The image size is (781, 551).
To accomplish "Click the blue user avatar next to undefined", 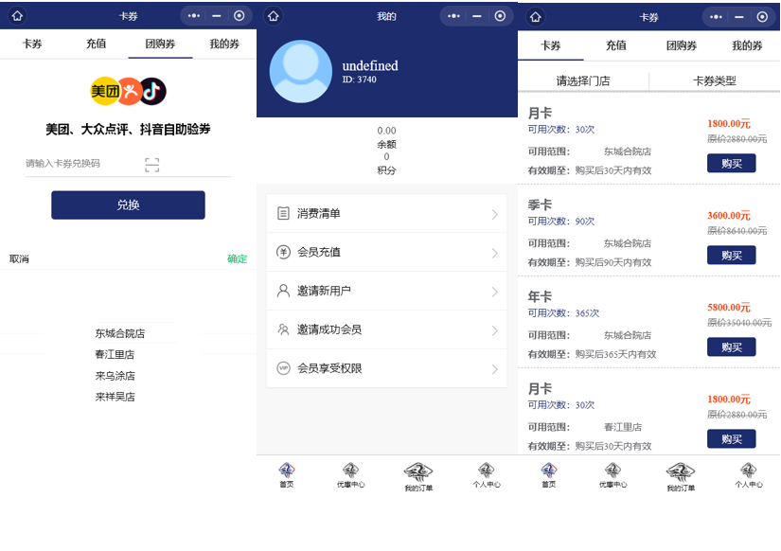I will pyautogui.click(x=301, y=72).
